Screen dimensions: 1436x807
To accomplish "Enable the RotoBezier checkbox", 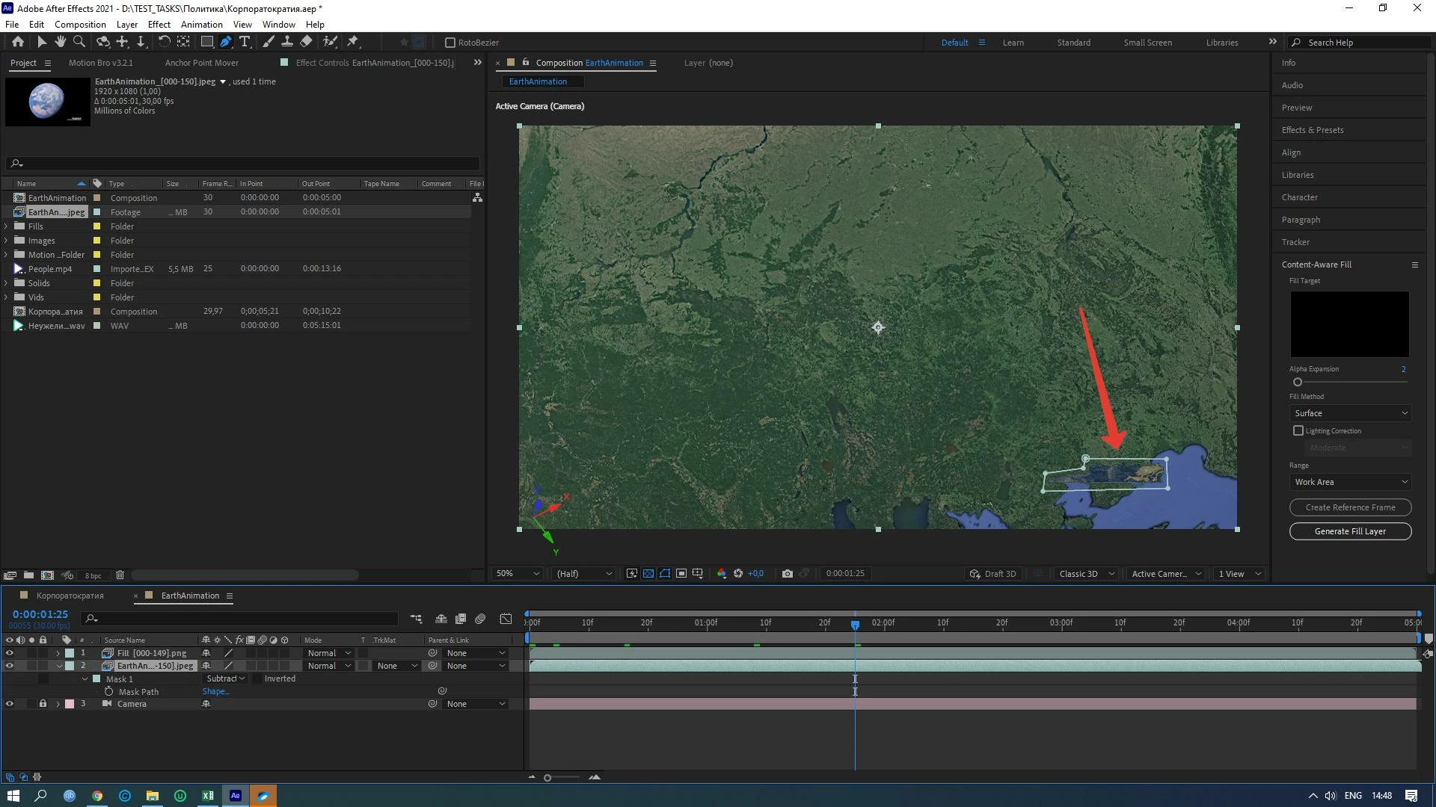I will tap(450, 43).
